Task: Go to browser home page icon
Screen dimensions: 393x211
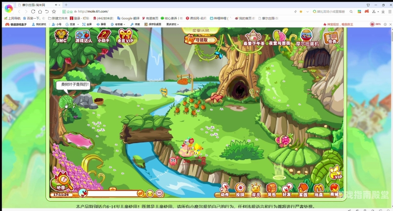Action: (x=40, y=11)
